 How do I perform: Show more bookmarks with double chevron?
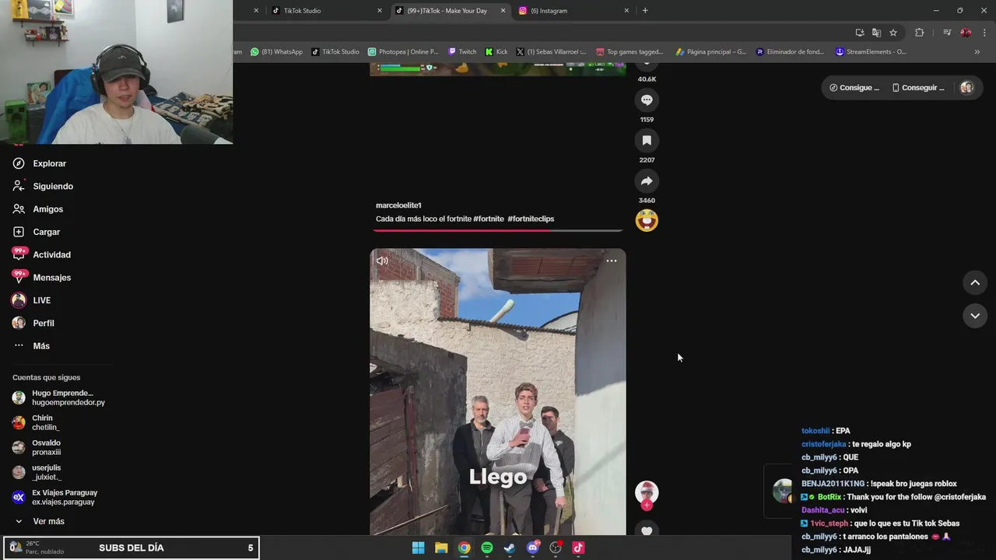[977, 52]
